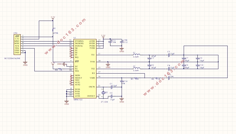Select capacitor C10 10pF
Screen dimensions: 236x134
coord(197,65)
